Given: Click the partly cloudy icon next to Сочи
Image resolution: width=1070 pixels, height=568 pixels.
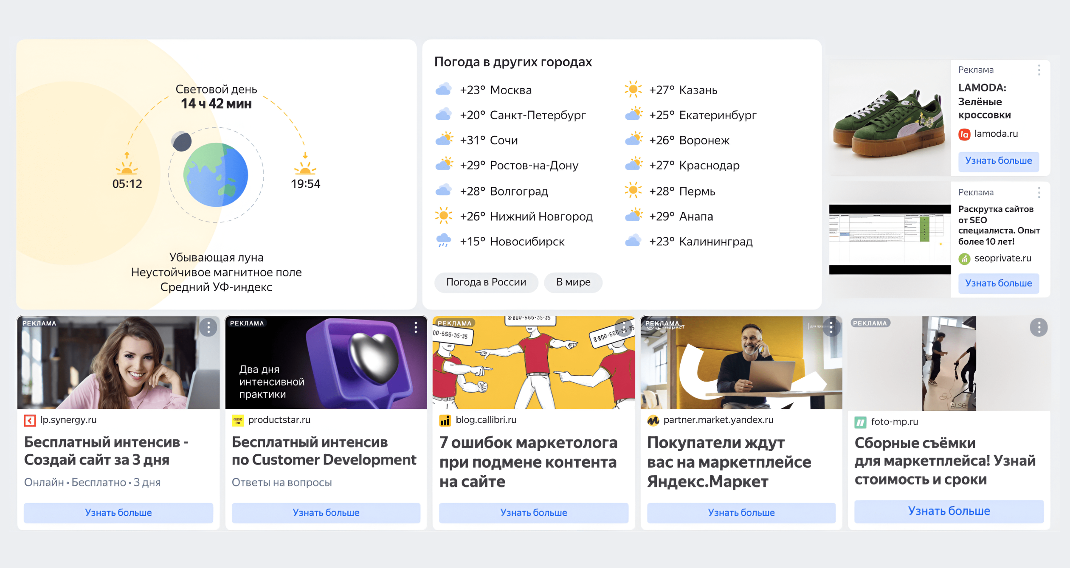Looking at the screenshot, I should tap(444, 139).
